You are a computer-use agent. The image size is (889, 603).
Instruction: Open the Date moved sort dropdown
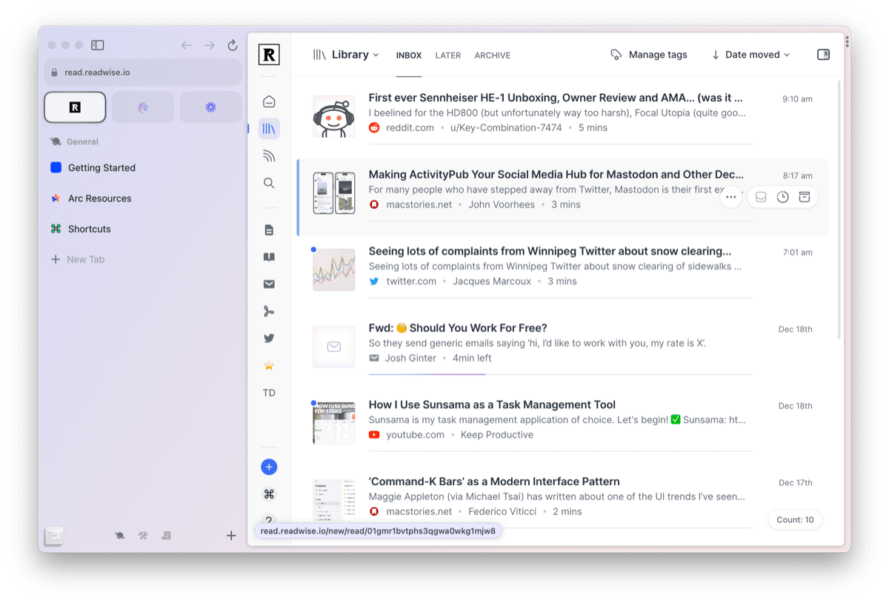tap(750, 55)
